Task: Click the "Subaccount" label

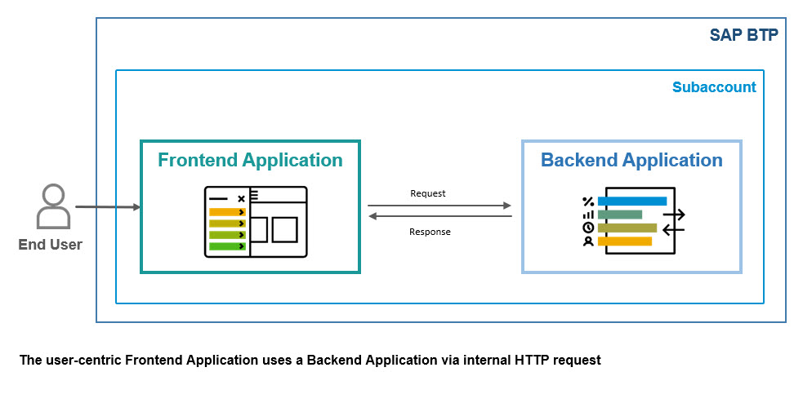Action: (714, 87)
